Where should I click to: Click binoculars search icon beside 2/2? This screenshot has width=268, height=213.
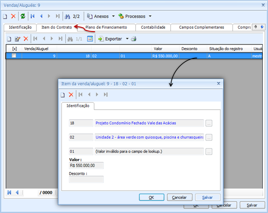tap(67, 16)
